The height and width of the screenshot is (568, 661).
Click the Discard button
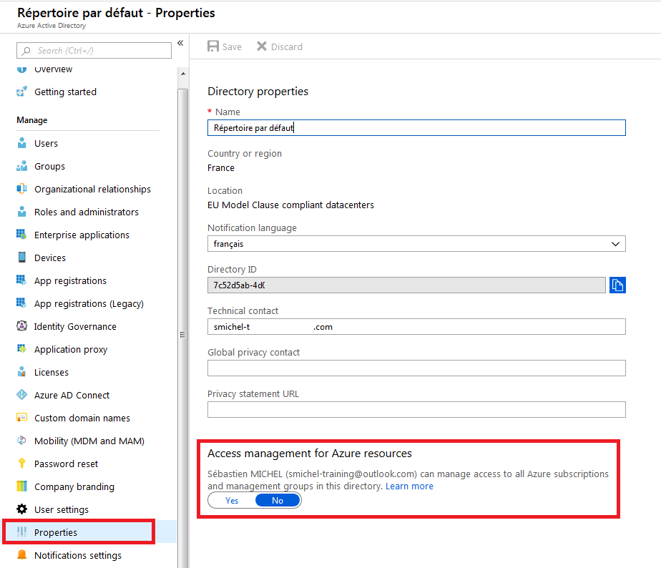click(280, 46)
